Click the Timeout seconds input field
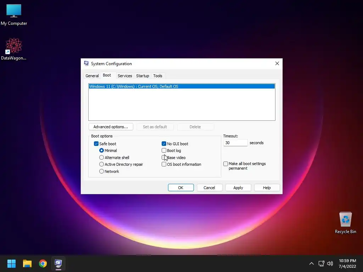Viewport: 363px width, 272px height. (x=235, y=143)
